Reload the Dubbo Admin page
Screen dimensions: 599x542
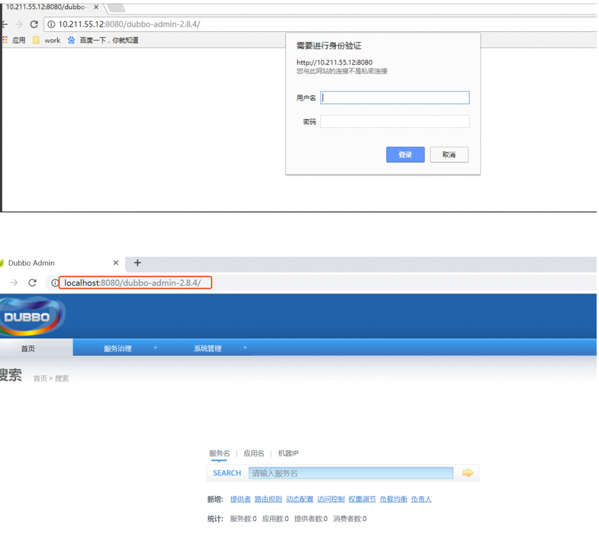(33, 283)
